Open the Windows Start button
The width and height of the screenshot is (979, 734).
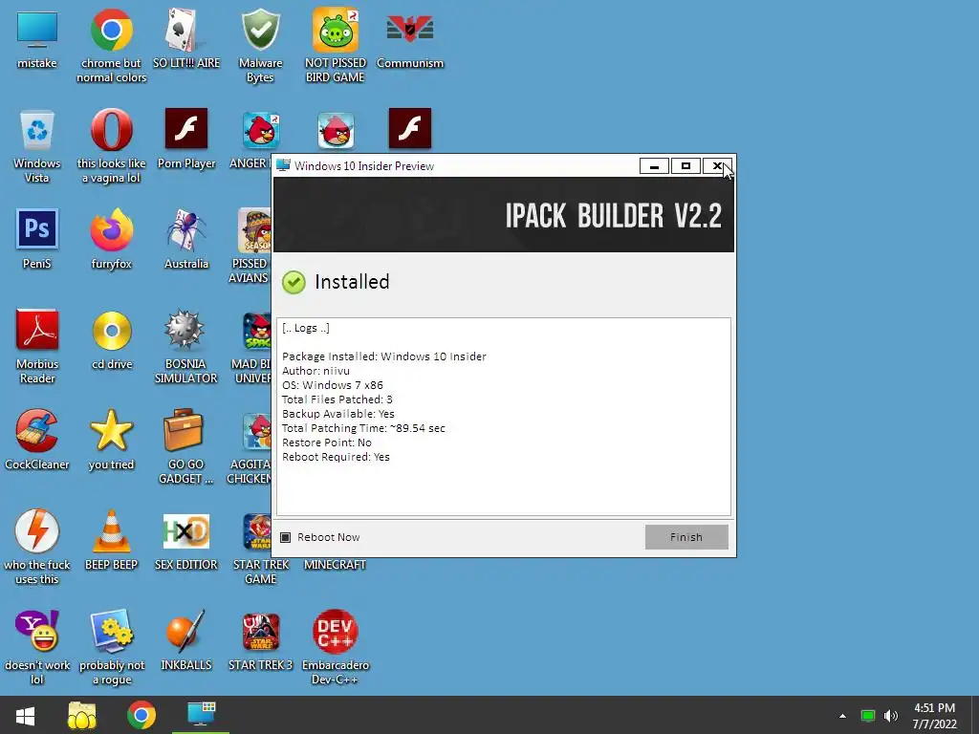(25, 715)
